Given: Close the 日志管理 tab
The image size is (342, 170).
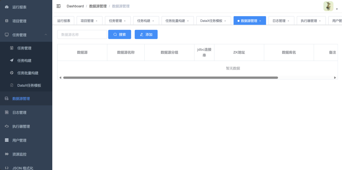Looking at the screenshot, I should [x=288, y=21].
